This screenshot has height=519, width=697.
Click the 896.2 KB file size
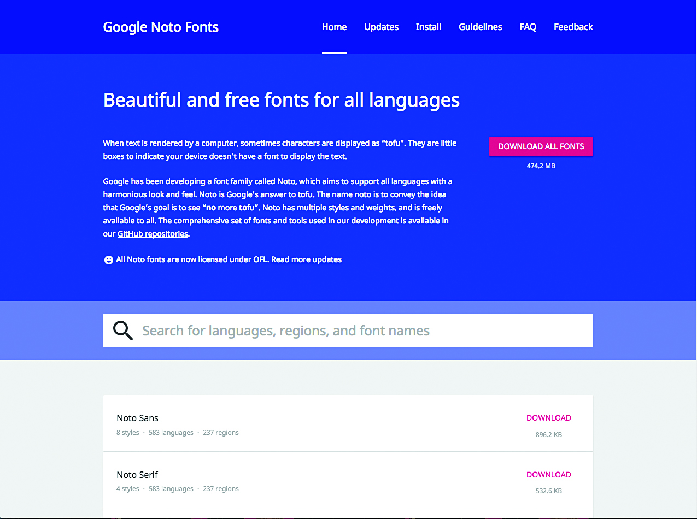click(549, 435)
